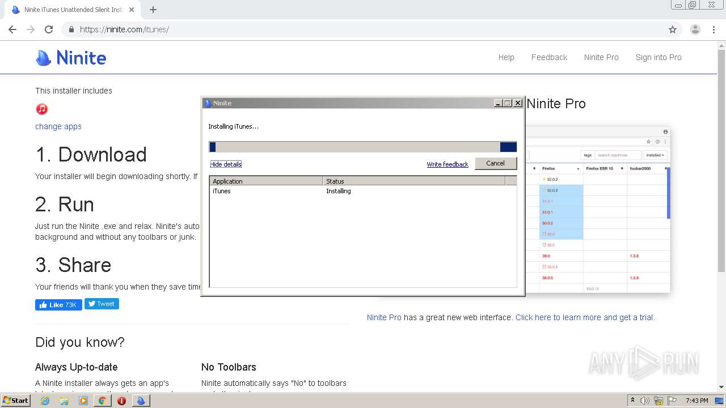The image size is (726, 408).
Task: Click the installation progress bar
Action: coord(363,147)
